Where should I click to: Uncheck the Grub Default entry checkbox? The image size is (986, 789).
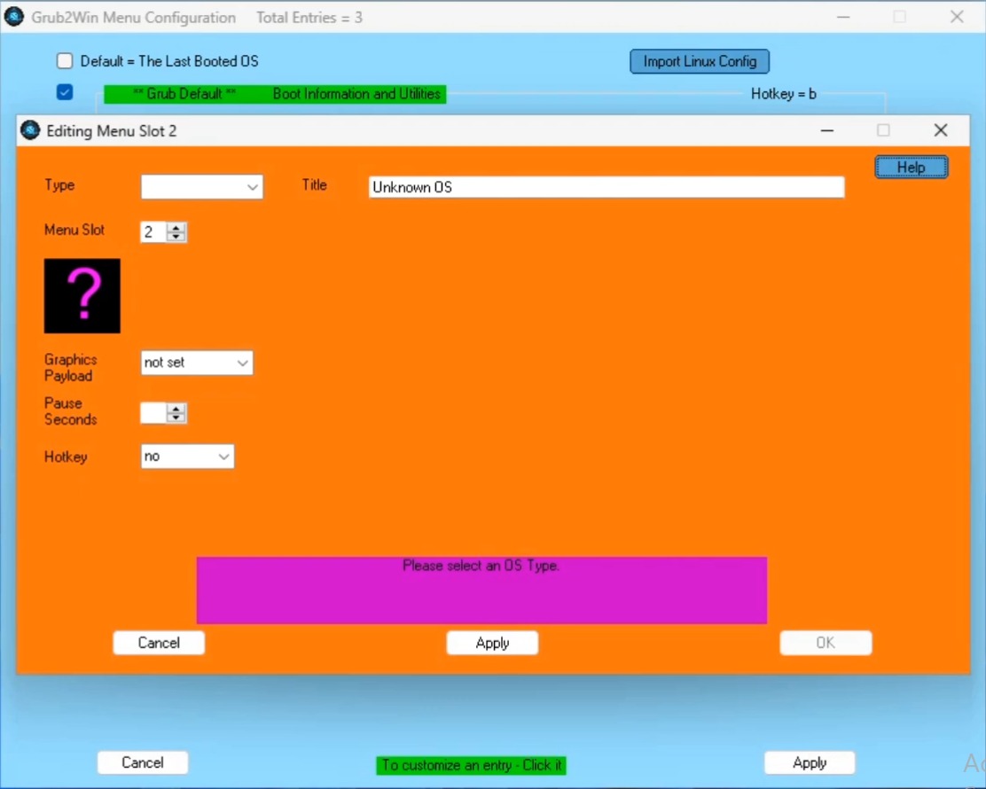pos(65,92)
